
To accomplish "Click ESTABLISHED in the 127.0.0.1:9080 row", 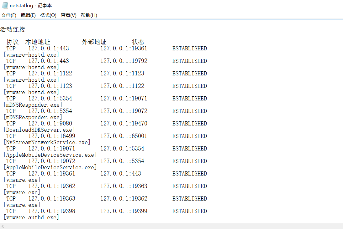I will click(x=190, y=124).
